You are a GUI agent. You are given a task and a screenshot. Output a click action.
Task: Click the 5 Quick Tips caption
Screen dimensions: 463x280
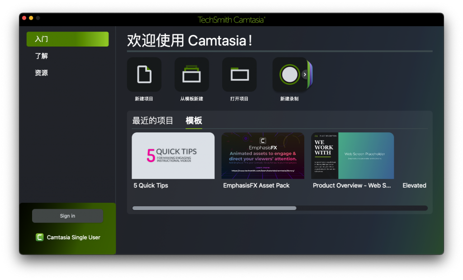coord(151,185)
